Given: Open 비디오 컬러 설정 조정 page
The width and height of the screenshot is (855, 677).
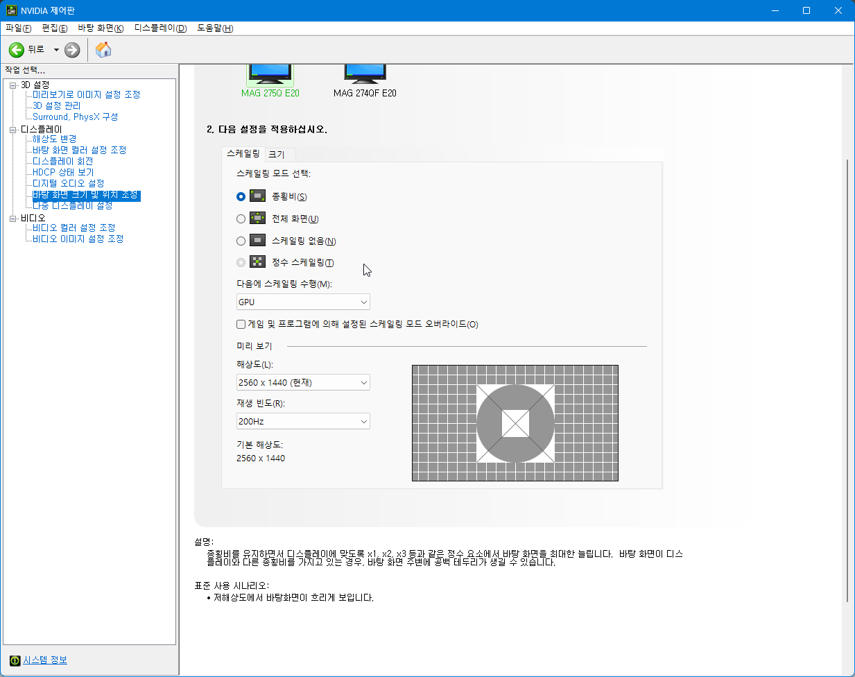Looking at the screenshot, I should click(74, 228).
